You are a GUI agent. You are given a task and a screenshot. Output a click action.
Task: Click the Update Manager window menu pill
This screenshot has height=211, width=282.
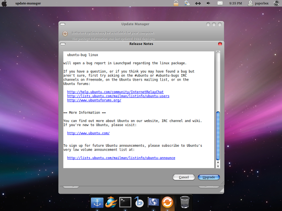pyautogui.click(x=63, y=24)
